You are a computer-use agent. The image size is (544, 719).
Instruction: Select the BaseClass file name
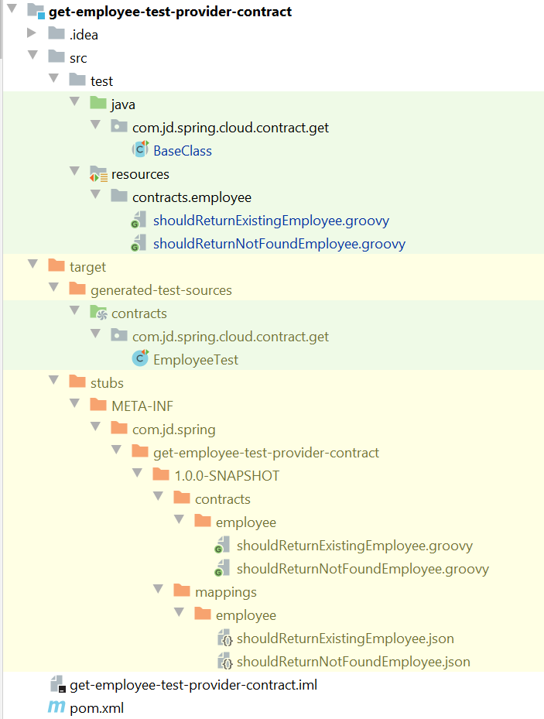coord(183,151)
